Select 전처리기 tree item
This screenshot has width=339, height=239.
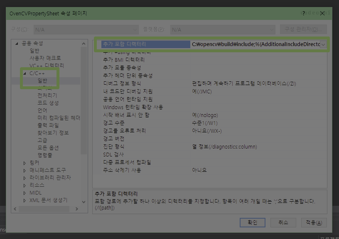click(x=47, y=95)
